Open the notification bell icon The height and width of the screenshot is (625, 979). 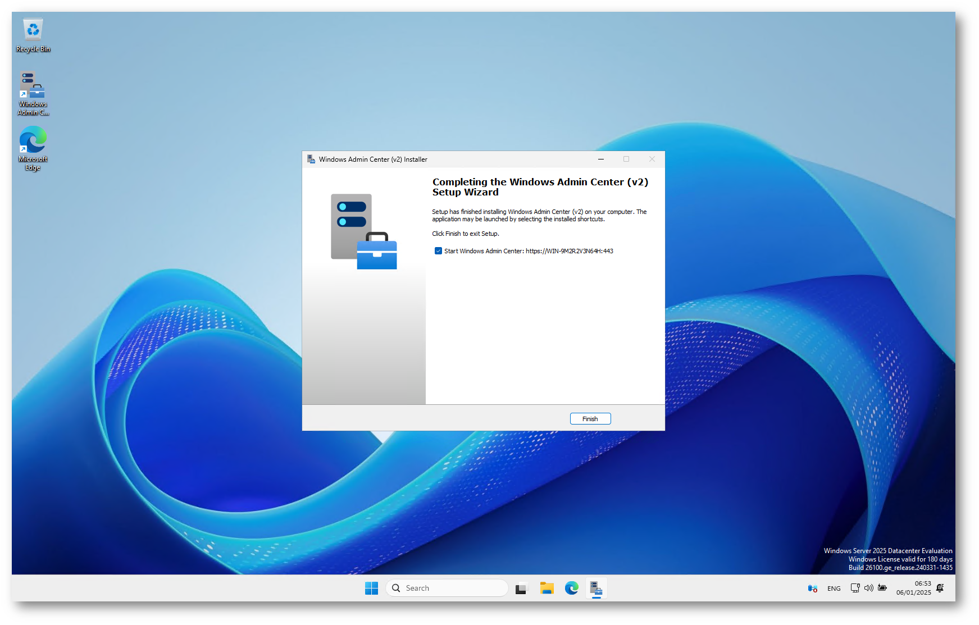[x=940, y=588]
